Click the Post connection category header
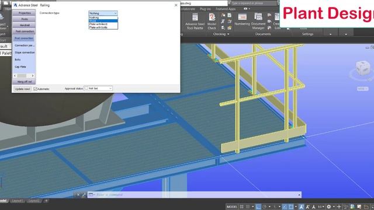The height and width of the screenshot is (210, 374). pos(24,32)
